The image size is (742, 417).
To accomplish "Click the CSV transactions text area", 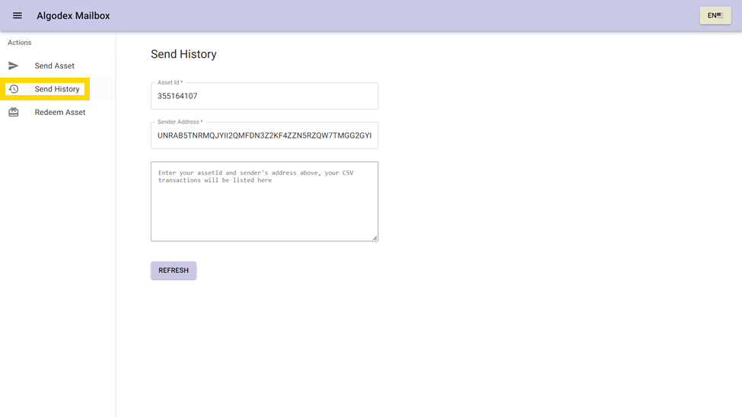I will (x=264, y=205).
